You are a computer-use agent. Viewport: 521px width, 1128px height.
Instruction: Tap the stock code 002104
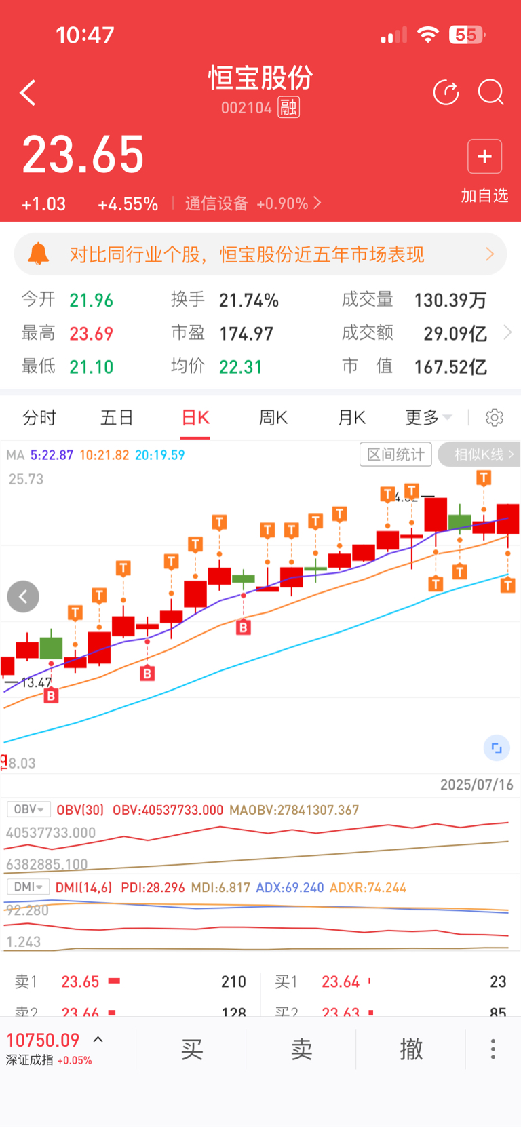coord(246,108)
